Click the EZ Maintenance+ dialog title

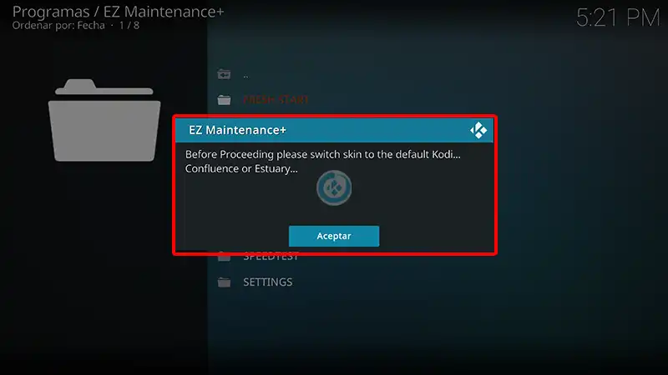pos(237,130)
